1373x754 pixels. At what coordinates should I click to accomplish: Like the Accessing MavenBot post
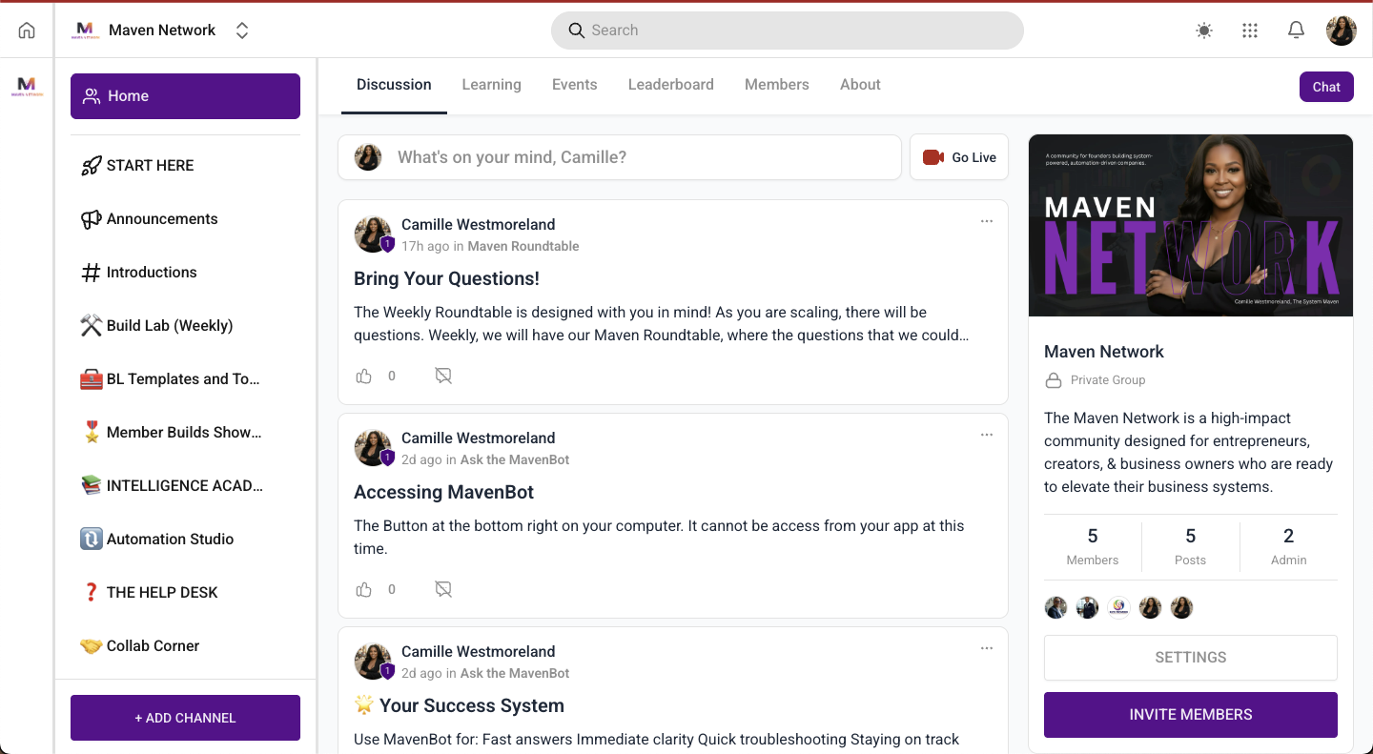tap(363, 590)
